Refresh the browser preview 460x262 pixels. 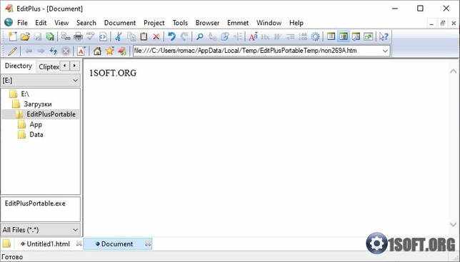point(53,51)
